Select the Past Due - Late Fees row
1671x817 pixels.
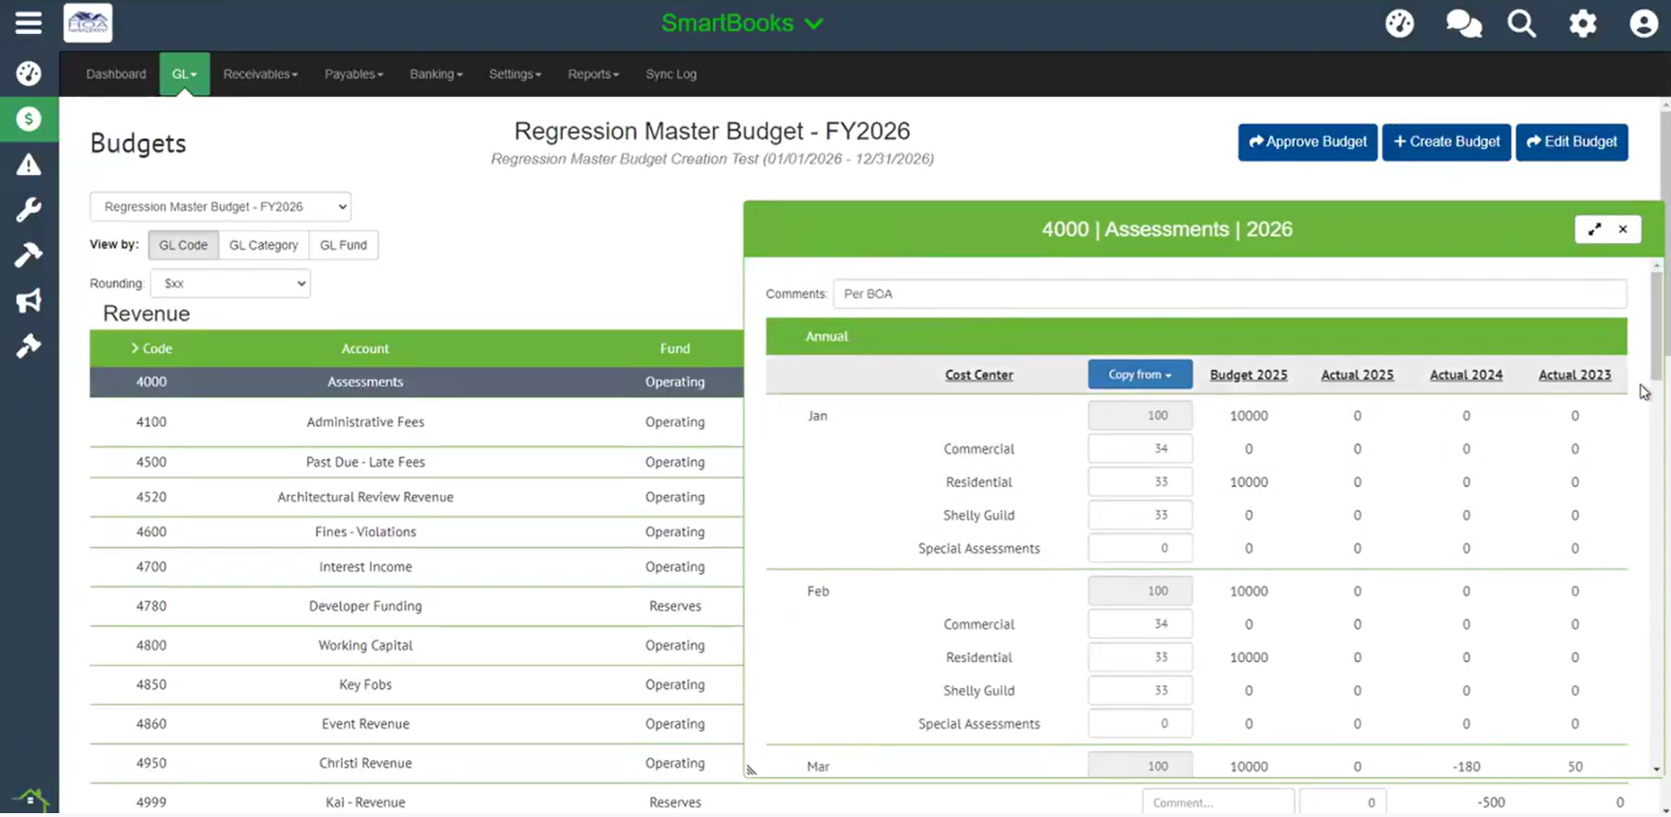[417, 462]
